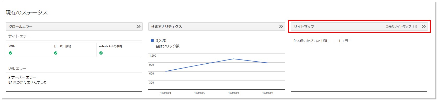Click the chart peak point at 17/05/03
Viewport: 437px width, 100px height.
click(233, 59)
